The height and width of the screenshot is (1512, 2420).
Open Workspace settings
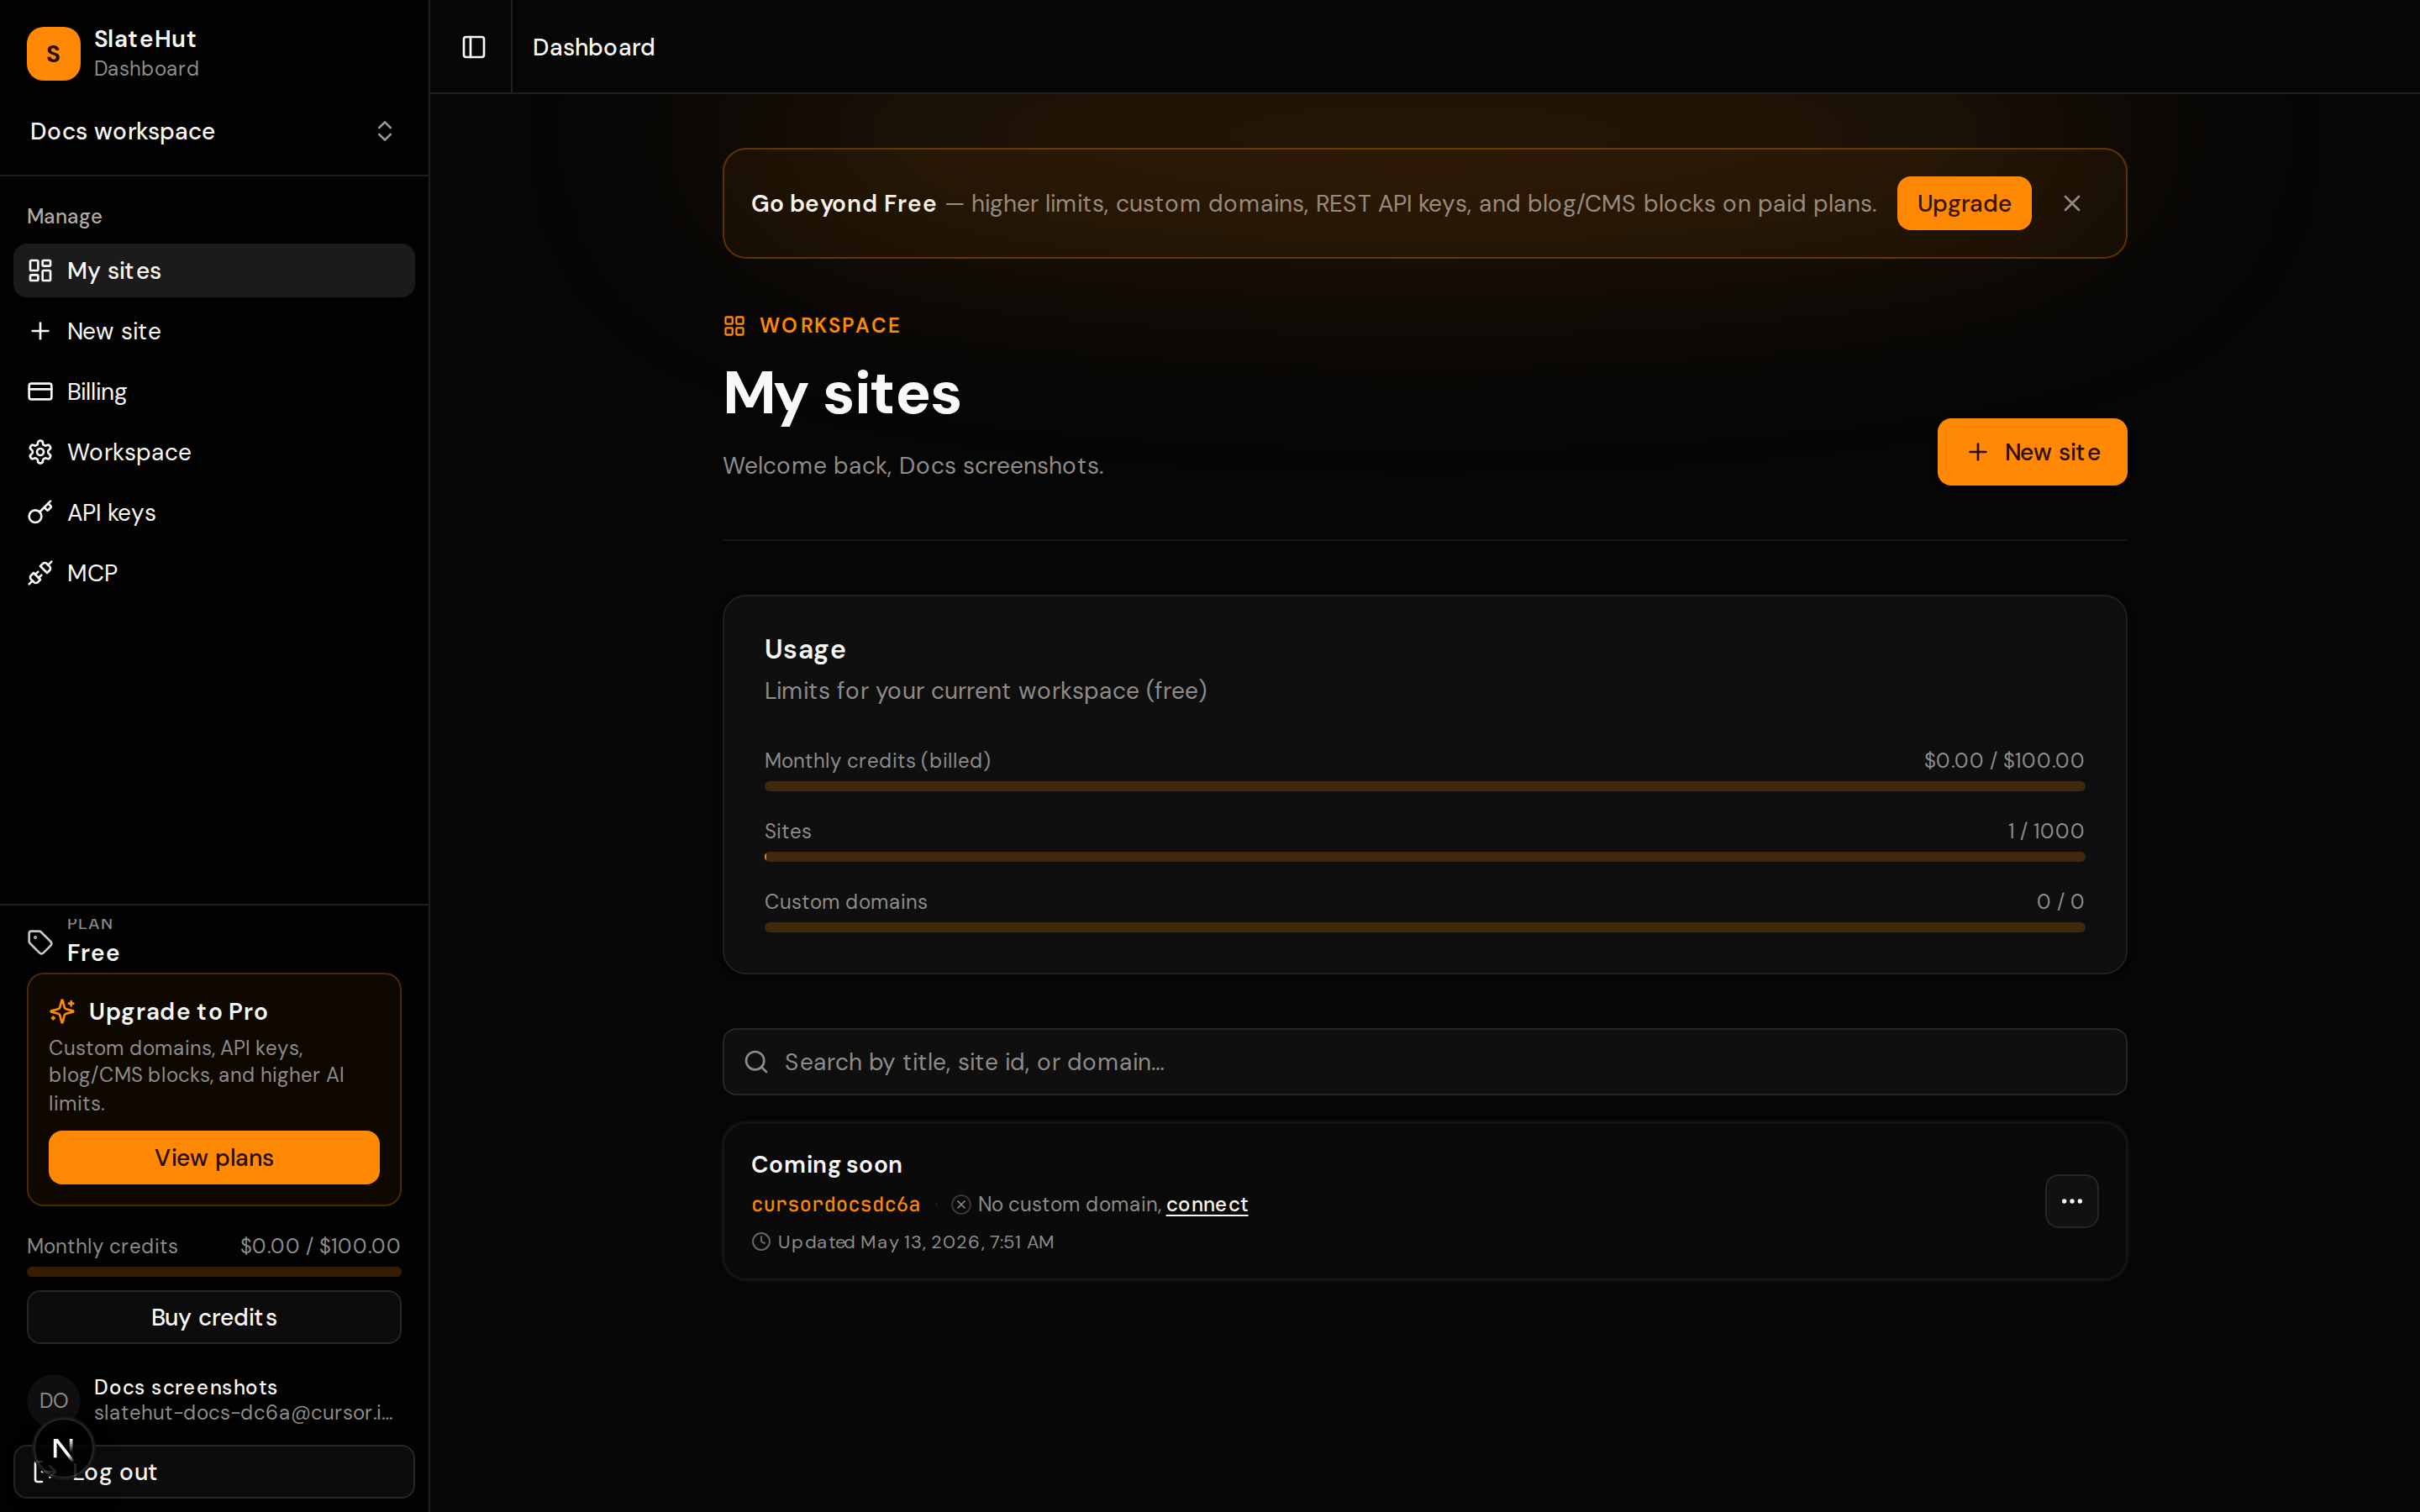214,452
